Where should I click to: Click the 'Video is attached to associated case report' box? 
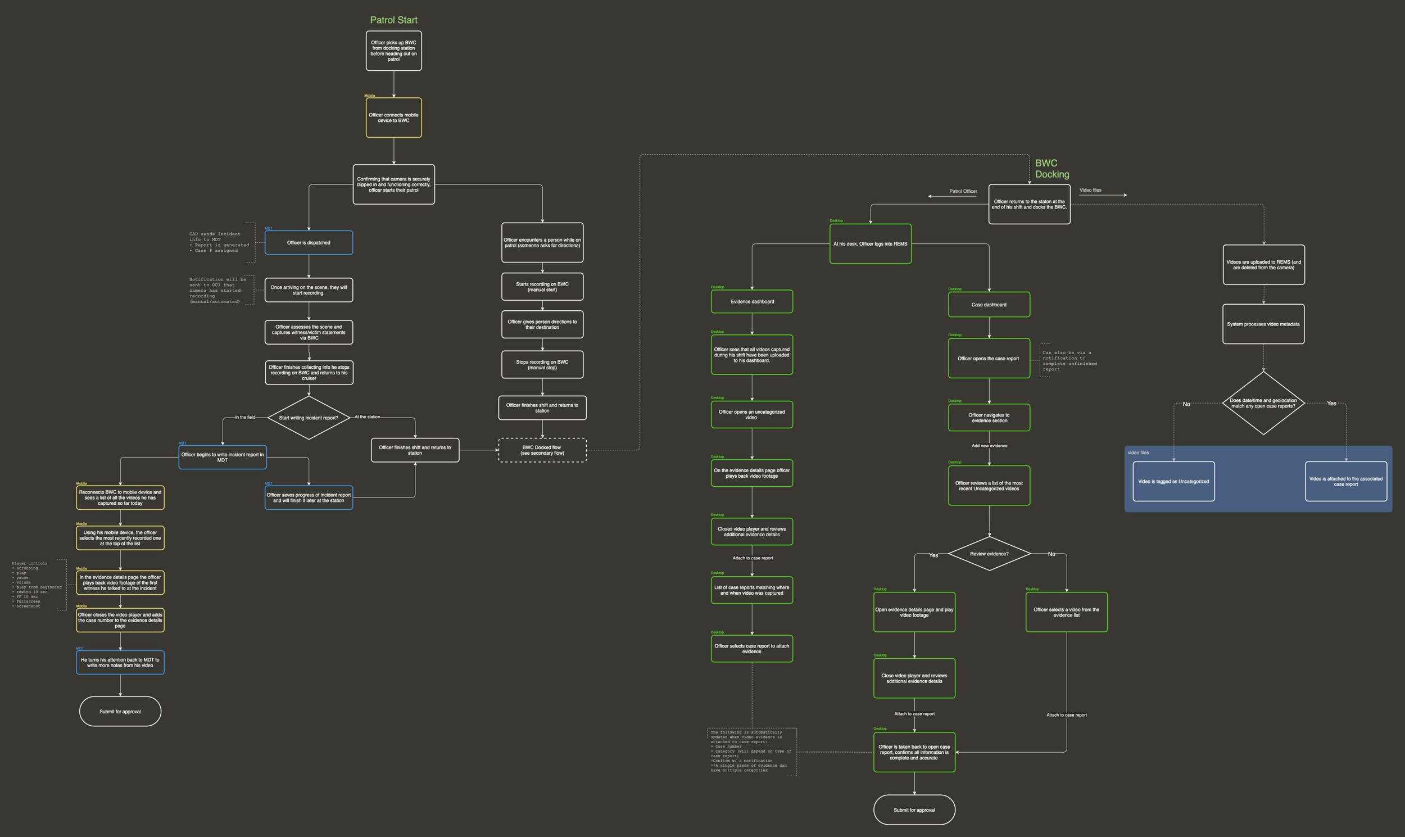point(1345,482)
